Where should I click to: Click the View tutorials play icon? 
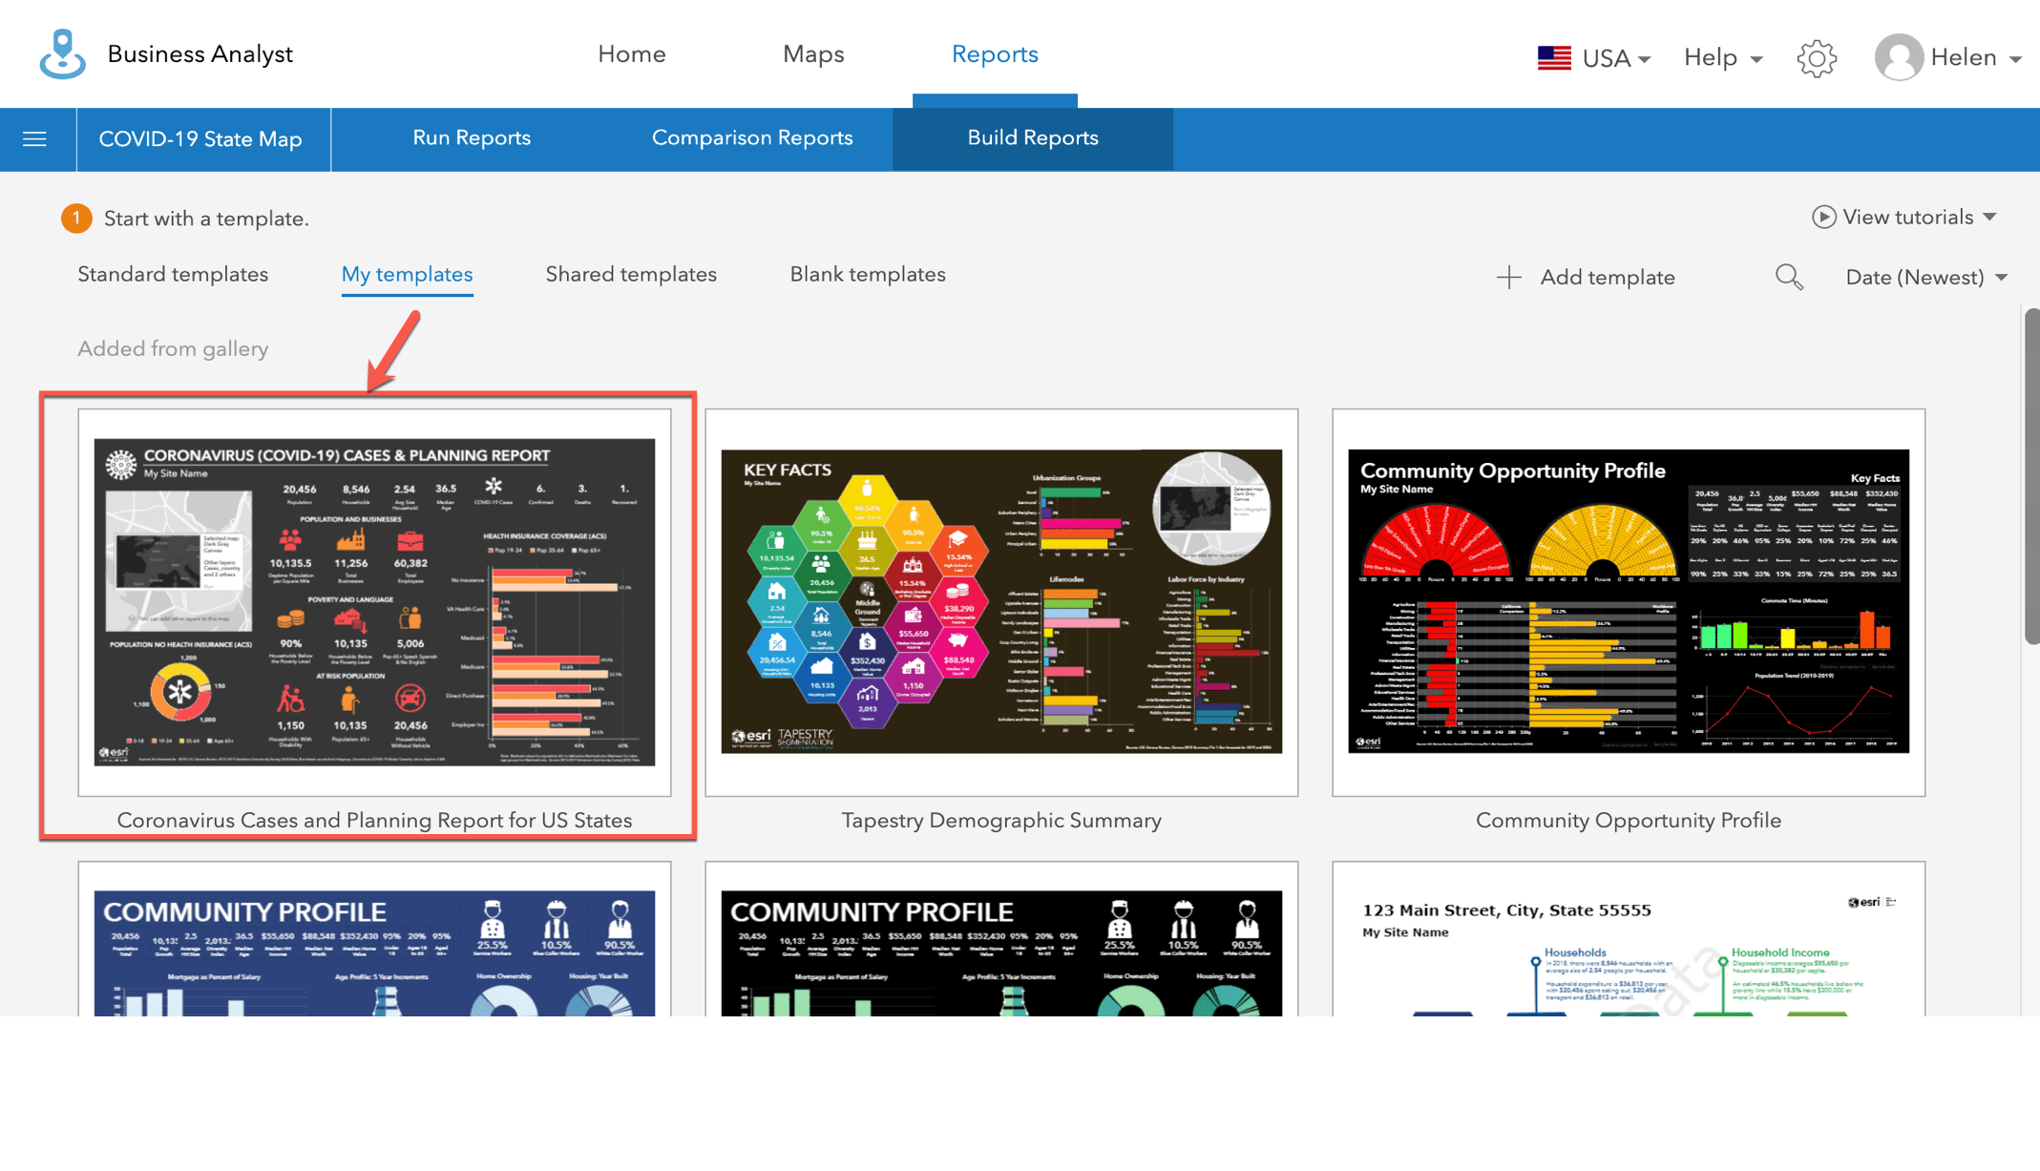[1823, 217]
